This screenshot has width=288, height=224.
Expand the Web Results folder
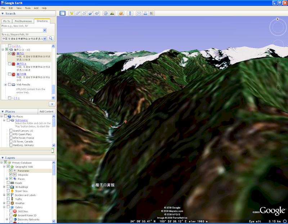[5, 84]
